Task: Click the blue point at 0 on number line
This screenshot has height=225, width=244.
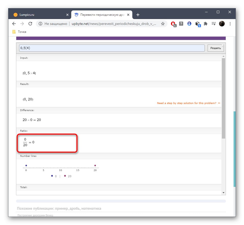Action: 26,166
